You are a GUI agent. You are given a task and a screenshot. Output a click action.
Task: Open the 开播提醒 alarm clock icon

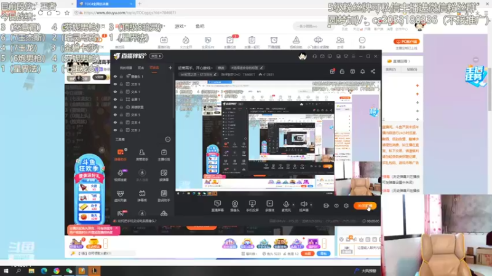(x=274, y=42)
